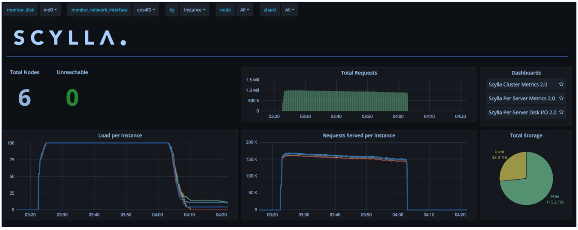
Task: Click the Requests Served per Instance title
Action: 359,135
